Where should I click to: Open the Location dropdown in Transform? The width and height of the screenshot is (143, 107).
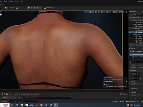pos(135,73)
